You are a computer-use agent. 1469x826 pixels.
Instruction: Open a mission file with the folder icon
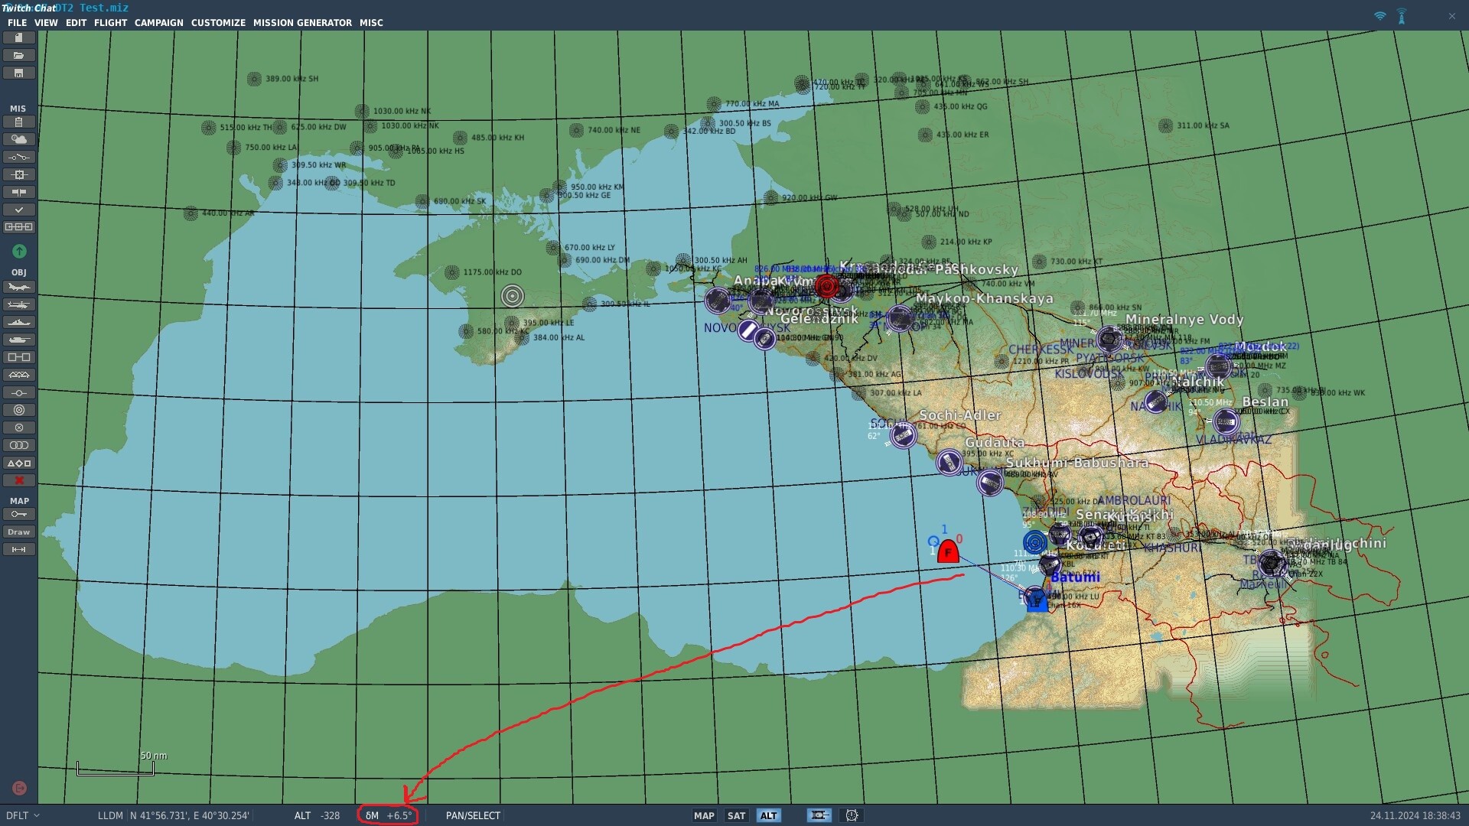19,55
